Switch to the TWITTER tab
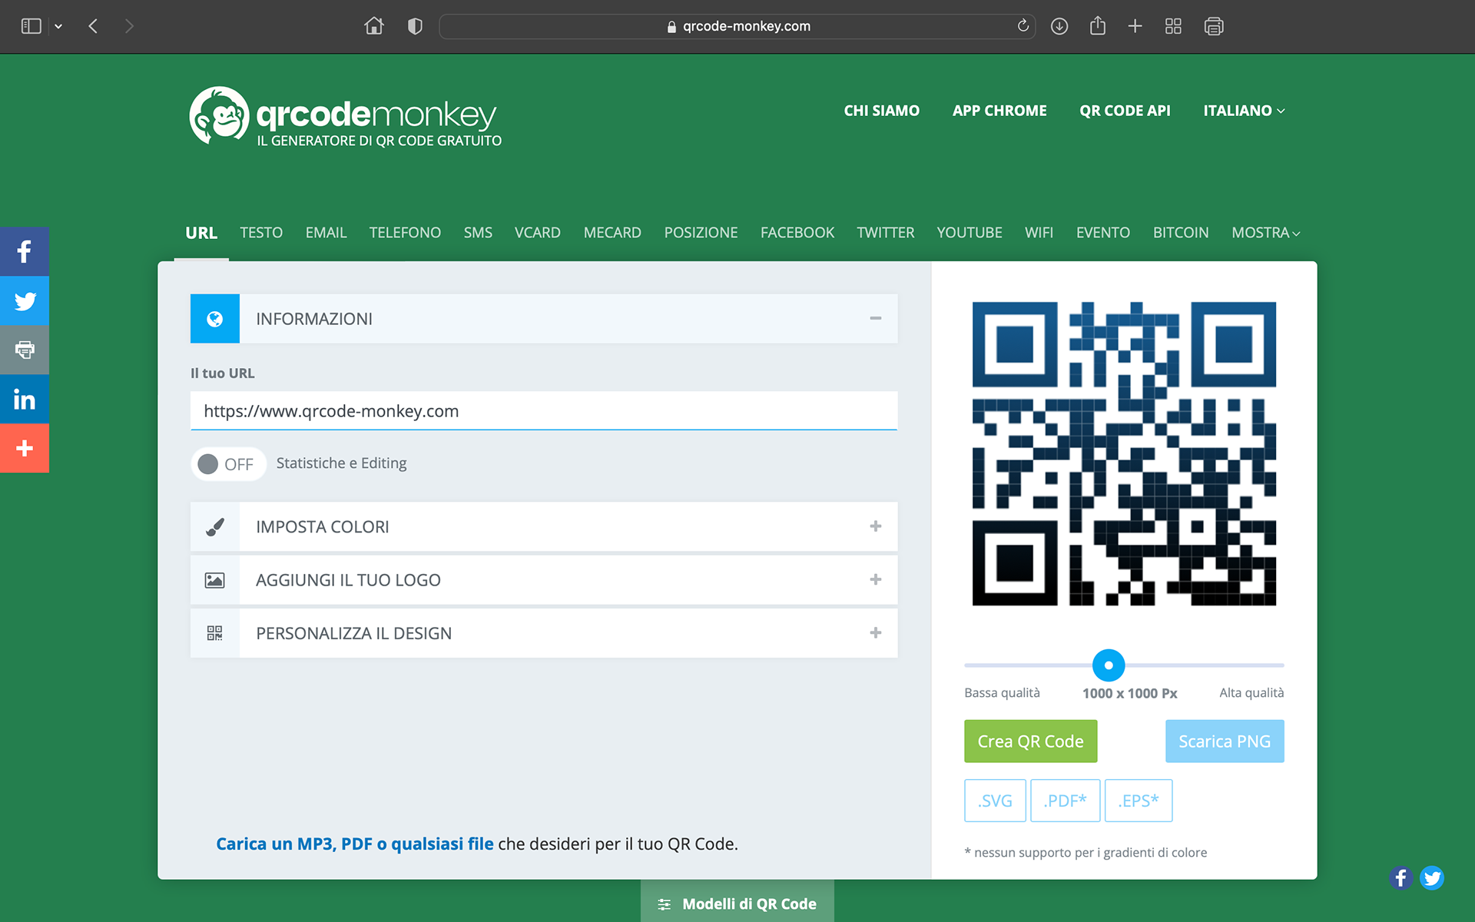This screenshot has height=922, width=1475. [x=886, y=233]
